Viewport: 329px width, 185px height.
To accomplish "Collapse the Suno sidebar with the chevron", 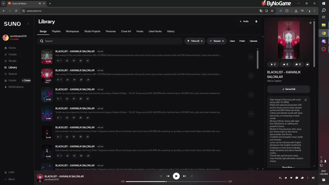I will [x=28, y=24].
